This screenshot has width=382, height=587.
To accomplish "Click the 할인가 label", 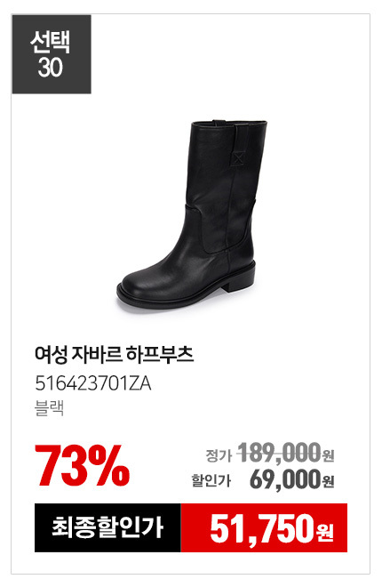I will click(x=211, y=480).
